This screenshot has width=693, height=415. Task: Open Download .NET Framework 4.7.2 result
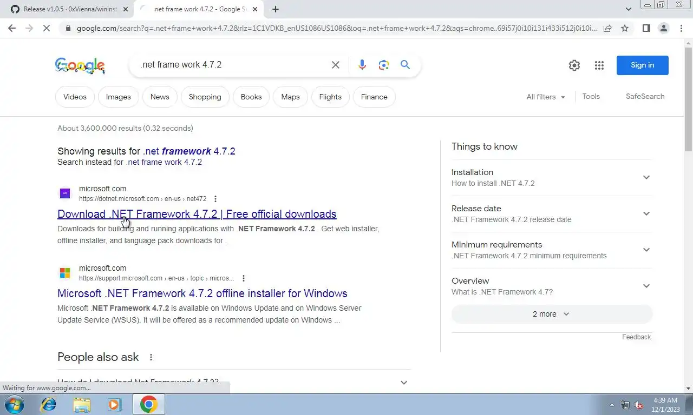coord(197,214)
